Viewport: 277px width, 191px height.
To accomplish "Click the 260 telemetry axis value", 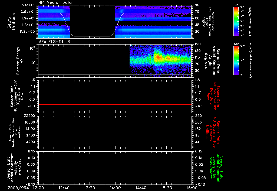I will point(198,116).
